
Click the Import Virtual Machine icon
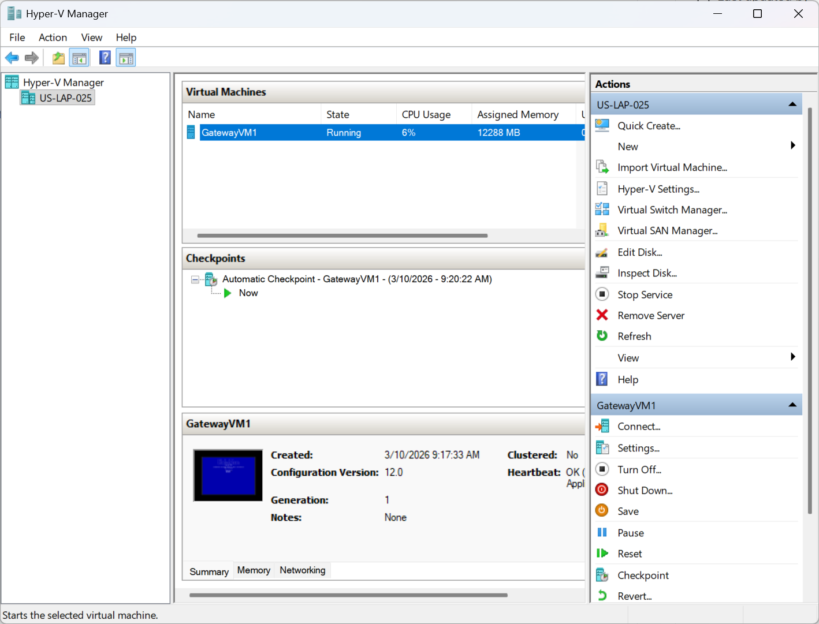pyautogui.click(x=602, y=167)
